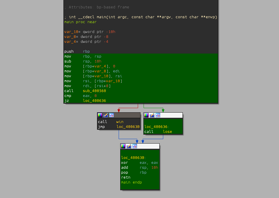Click the group nodes icon in the 'call win' block
The height and width of the screenshot is (198, 279).
[x=112, y=115]
